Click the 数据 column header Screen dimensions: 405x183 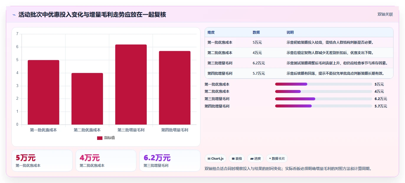(x=256, y=32)
